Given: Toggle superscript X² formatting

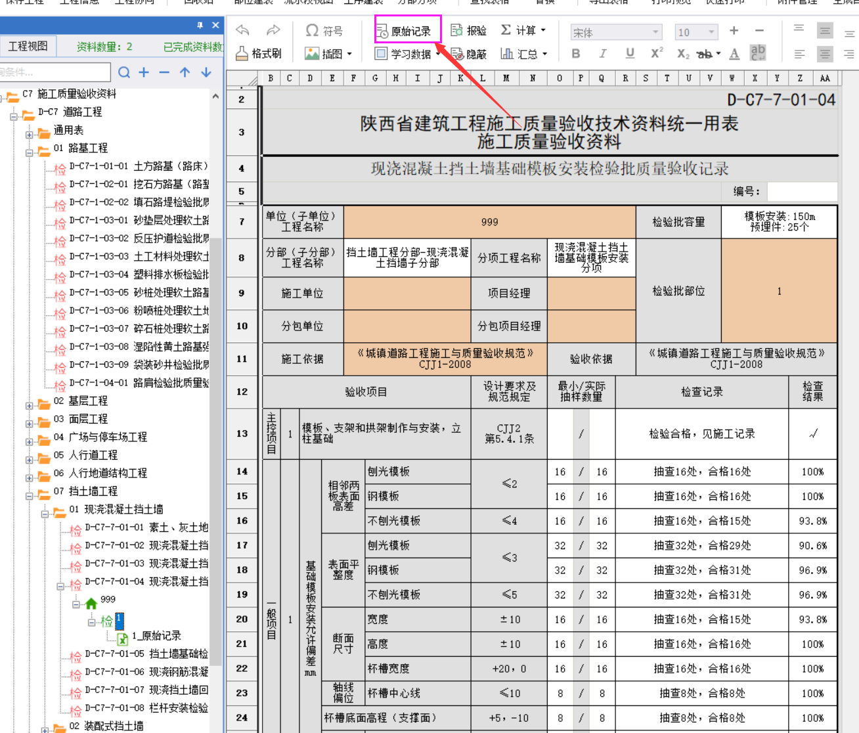Looking at the screenshot, I should [657, 53].
